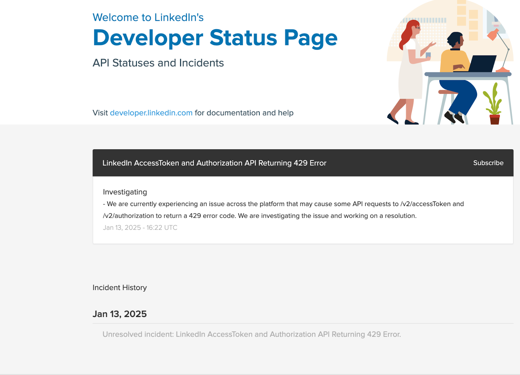Open the developer.linkedin.com link

tap(151, 113)
